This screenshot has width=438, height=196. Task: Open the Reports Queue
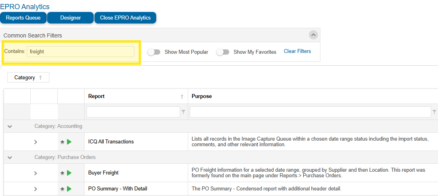pyautogui.click(x=23, y=18)
